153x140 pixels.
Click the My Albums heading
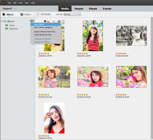pos(9,21)
